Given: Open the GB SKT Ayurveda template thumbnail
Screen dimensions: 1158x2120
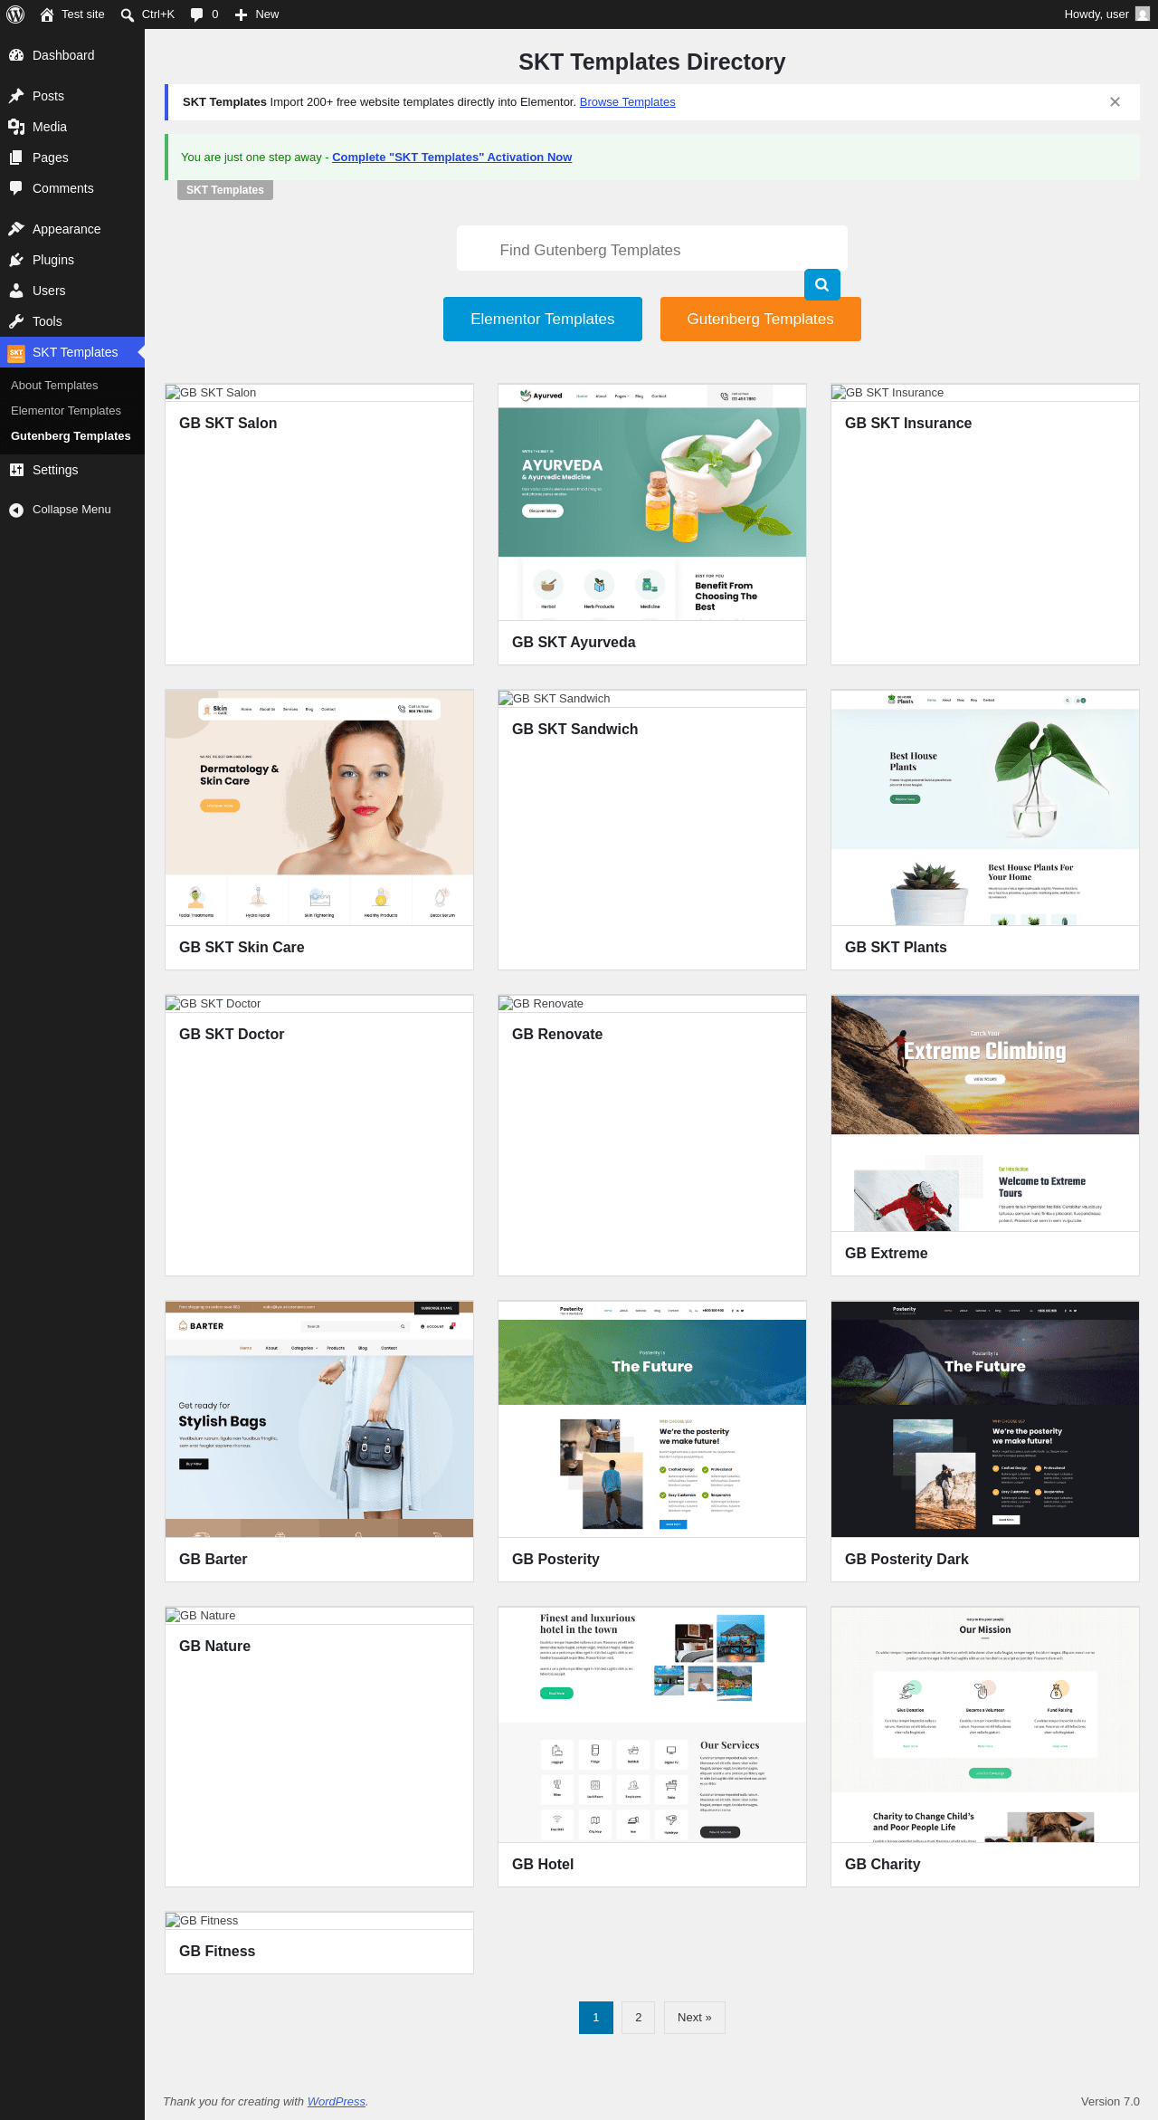Looking at the screenshot, I should pyautogui.click(x=652, y=502).
